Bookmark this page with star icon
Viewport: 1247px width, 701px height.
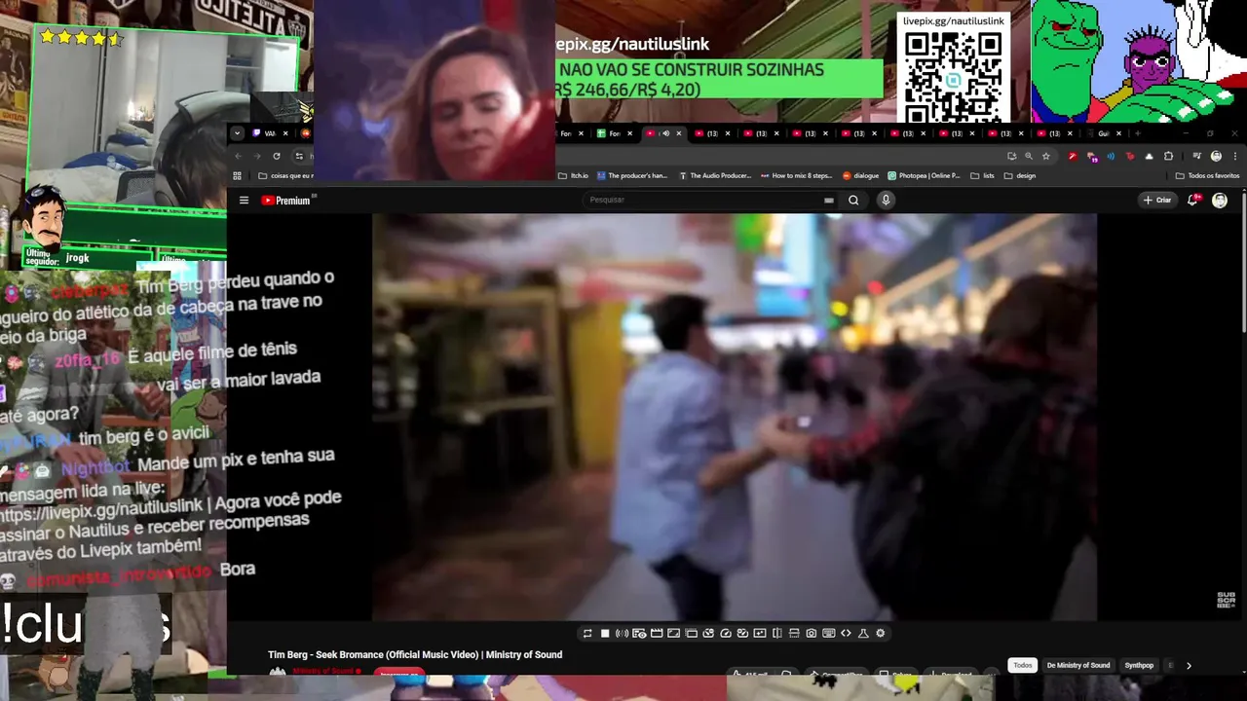(x=1046, y=156)
